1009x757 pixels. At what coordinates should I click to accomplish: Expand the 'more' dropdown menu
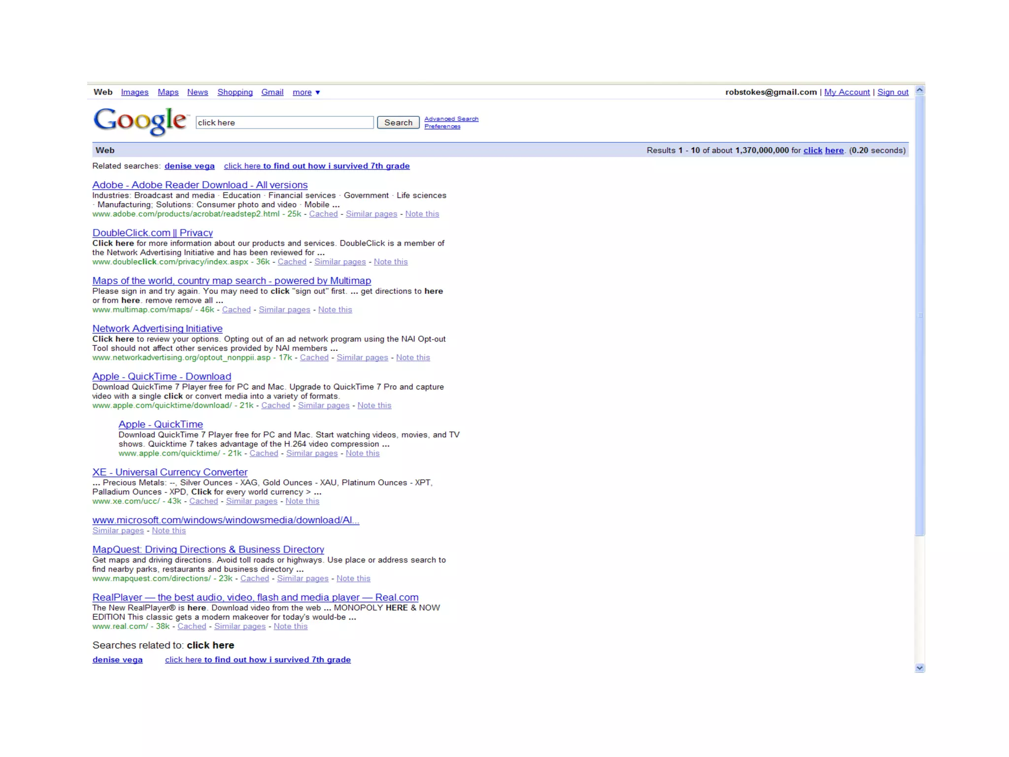tap(306, 92)
